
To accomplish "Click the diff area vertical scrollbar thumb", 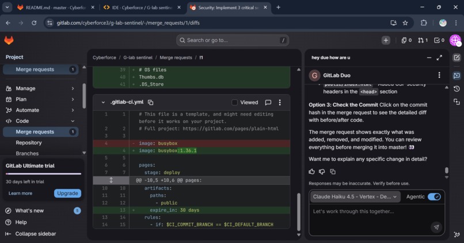I will [x=299, y=212].
